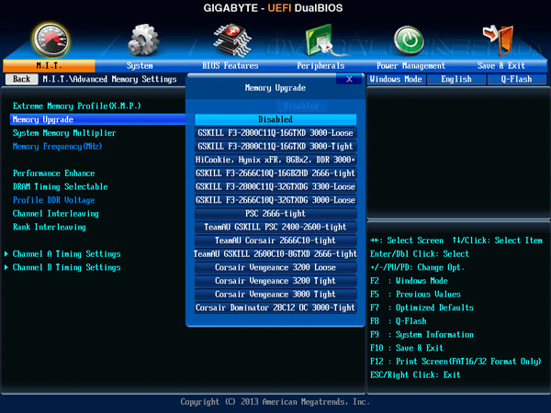
Task: Select GSKILL F3-2800C11Q-32GTXDG 3300-Loose profile
Action: (275, 186)
